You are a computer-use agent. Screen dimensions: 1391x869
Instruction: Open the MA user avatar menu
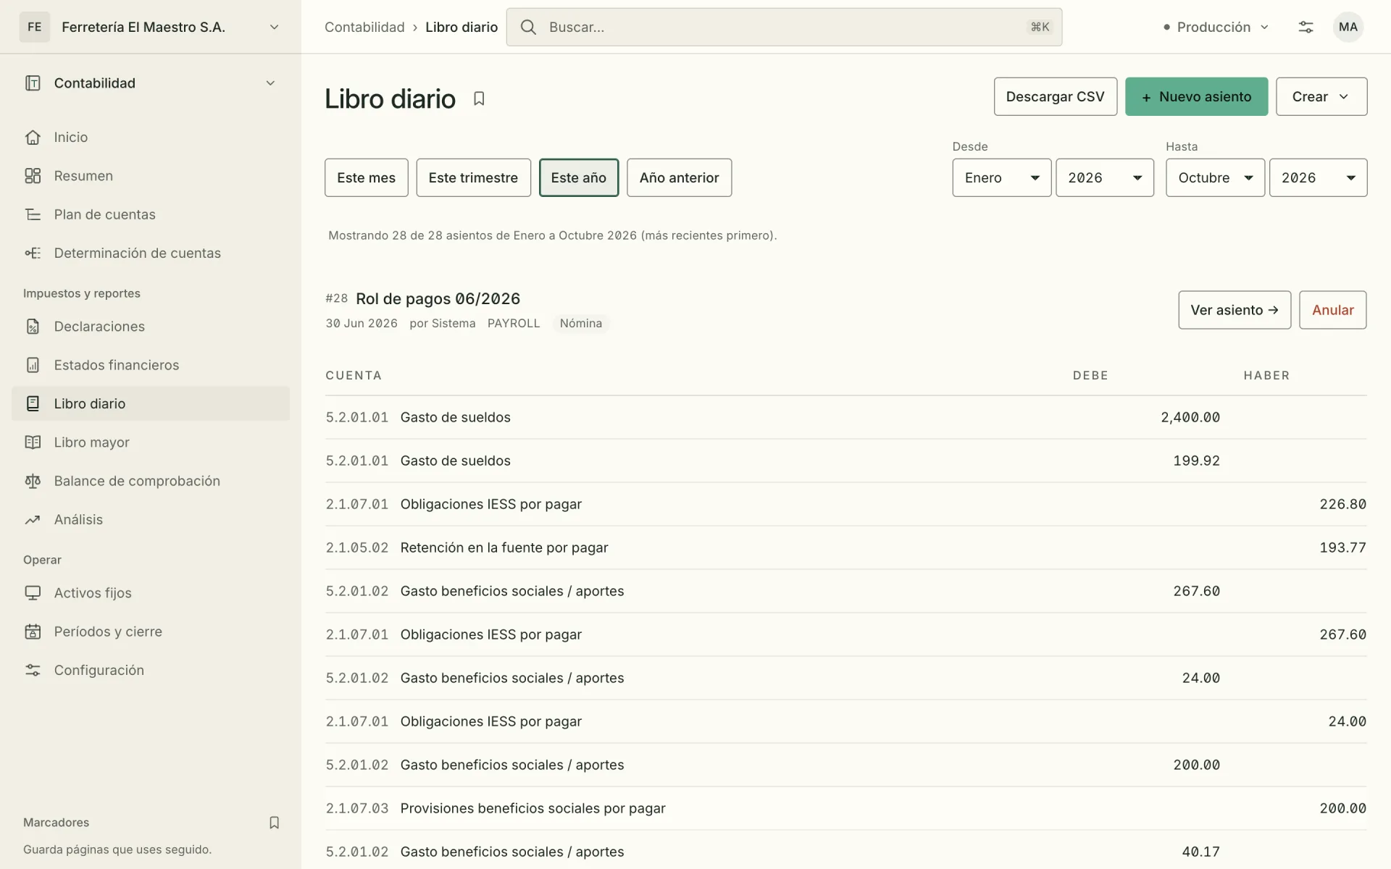pyautogui.click(x=1348, y=27)
